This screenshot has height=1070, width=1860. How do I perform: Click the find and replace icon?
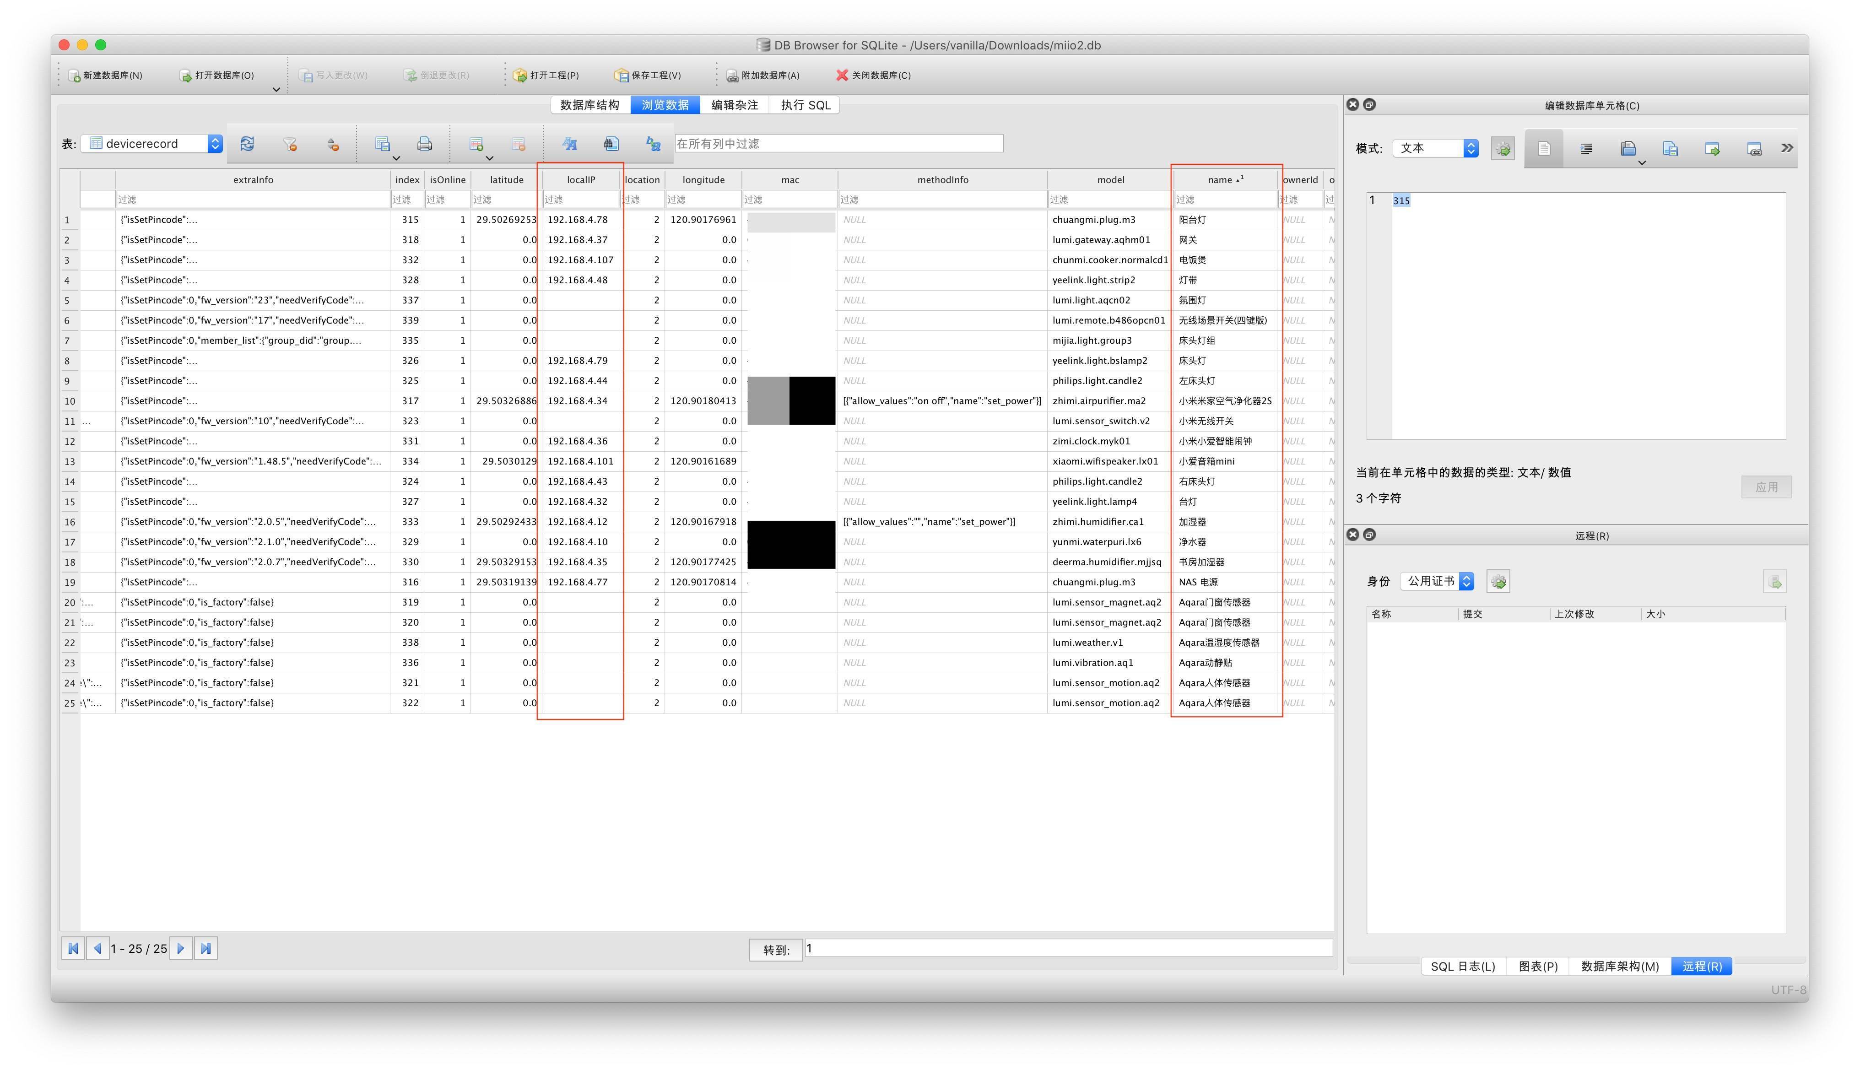[x=653, y=144]
